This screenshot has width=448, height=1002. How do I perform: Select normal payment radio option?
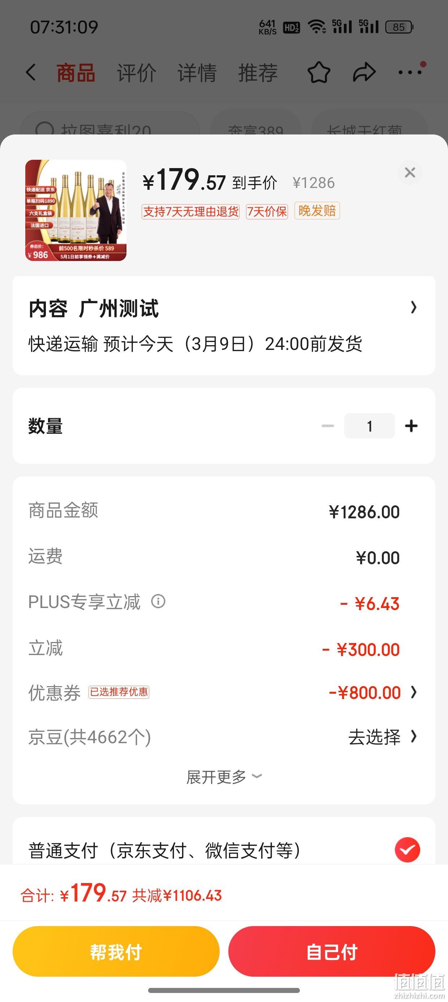tap(407, 850)
